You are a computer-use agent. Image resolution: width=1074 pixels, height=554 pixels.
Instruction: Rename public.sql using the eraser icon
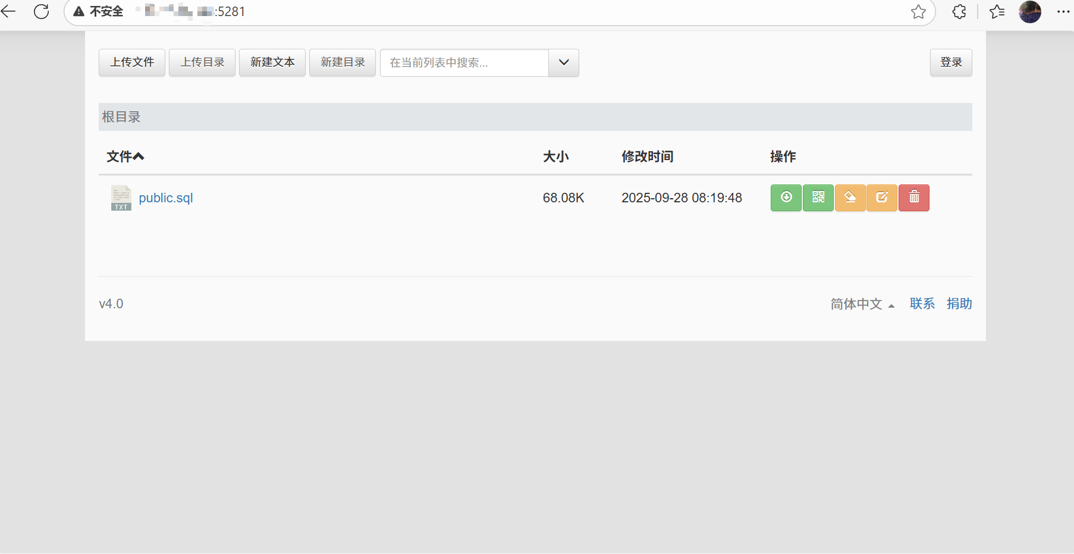click(x=850, y=198)
